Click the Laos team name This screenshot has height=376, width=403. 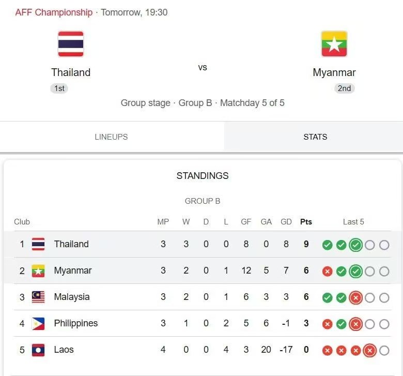64,350
